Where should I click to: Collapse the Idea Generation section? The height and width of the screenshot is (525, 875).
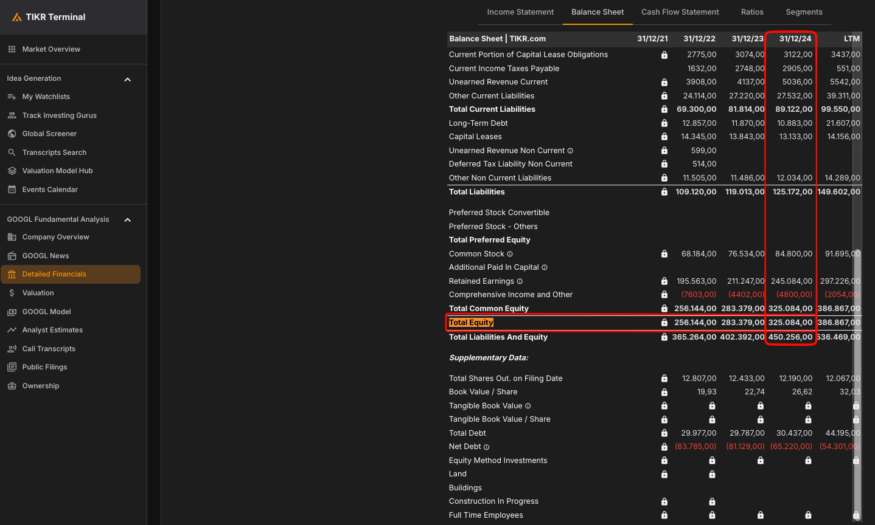tap(128, 79)
